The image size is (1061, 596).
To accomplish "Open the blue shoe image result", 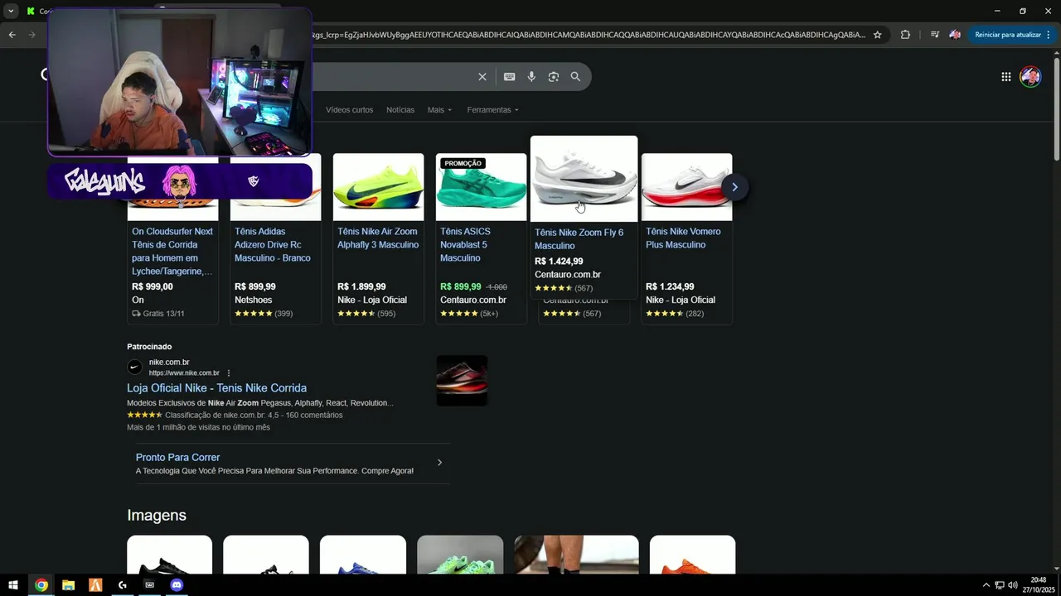I will point(363,555).
